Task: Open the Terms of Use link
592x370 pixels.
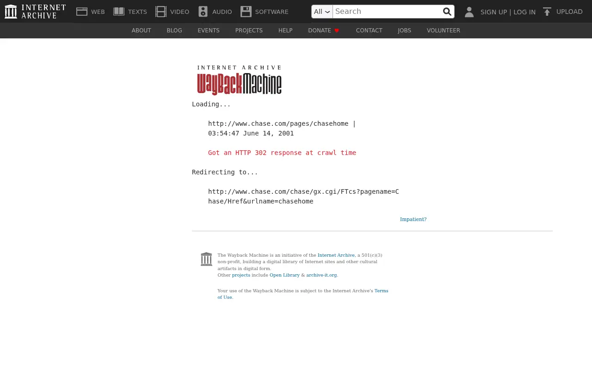Action: click(x=303, y=294)
